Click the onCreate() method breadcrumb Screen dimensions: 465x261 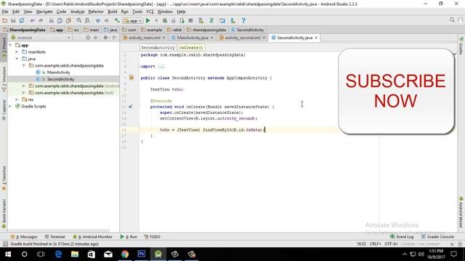pos(191,48)
